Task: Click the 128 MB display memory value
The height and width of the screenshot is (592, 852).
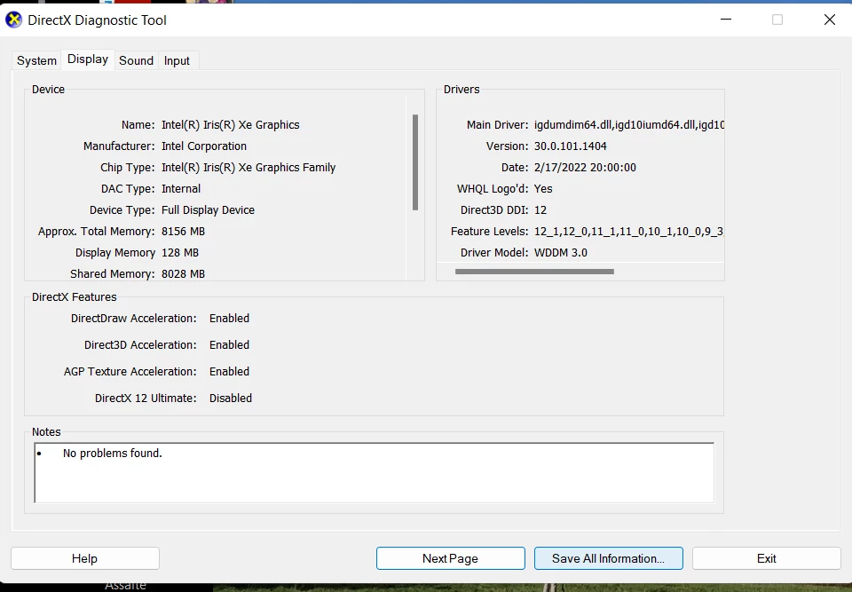Action: [180, 252]
